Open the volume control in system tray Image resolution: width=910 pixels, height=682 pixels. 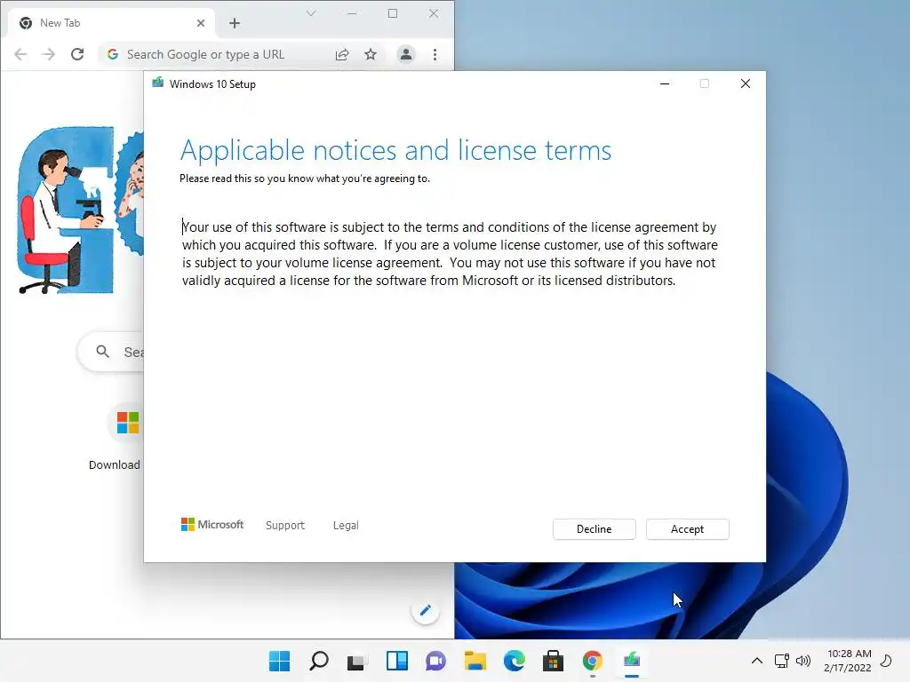tap(803, 661)
